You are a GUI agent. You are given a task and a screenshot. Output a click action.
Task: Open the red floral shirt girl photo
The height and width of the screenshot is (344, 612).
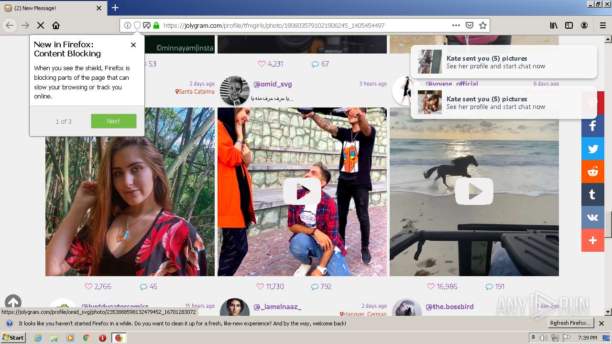130,192
